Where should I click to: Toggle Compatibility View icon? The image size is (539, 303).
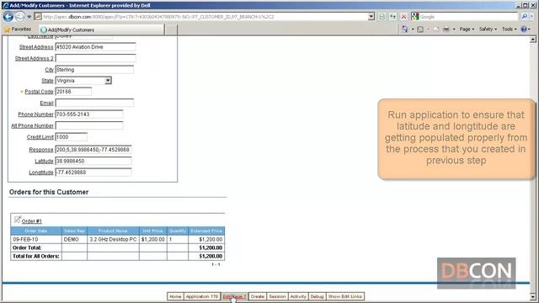coord(382,17)
